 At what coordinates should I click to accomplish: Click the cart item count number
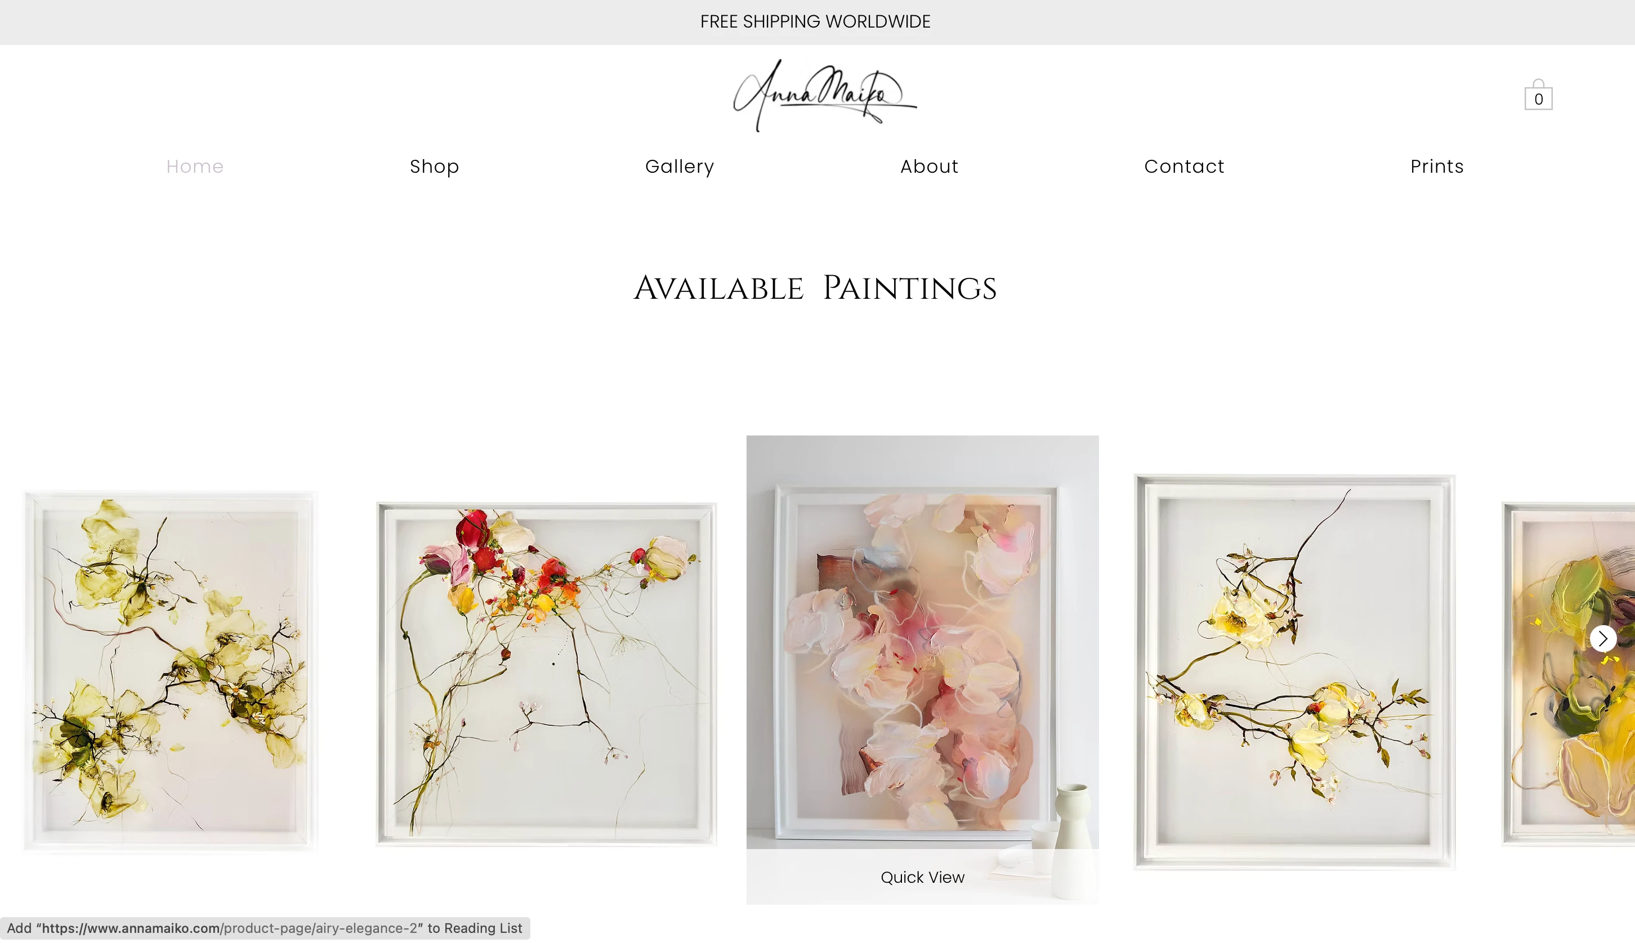[x=1538, y=100]
